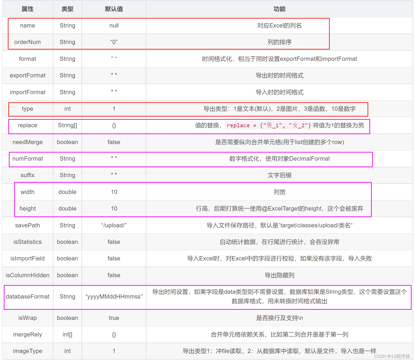Select the 'isColumnHidden' attribute cell
This screenshot has width=414, height=361.
pyautogui.click(x=28, y=275)
